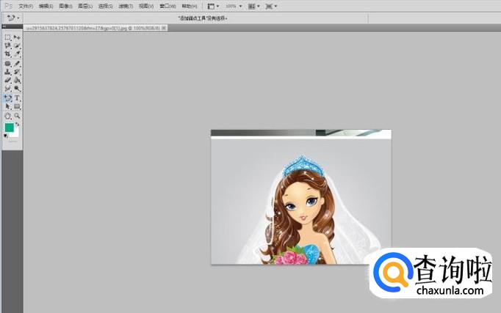Viewport: 501px width, 313px height.
Task: Select the Move tool
Action: point(17,37)
